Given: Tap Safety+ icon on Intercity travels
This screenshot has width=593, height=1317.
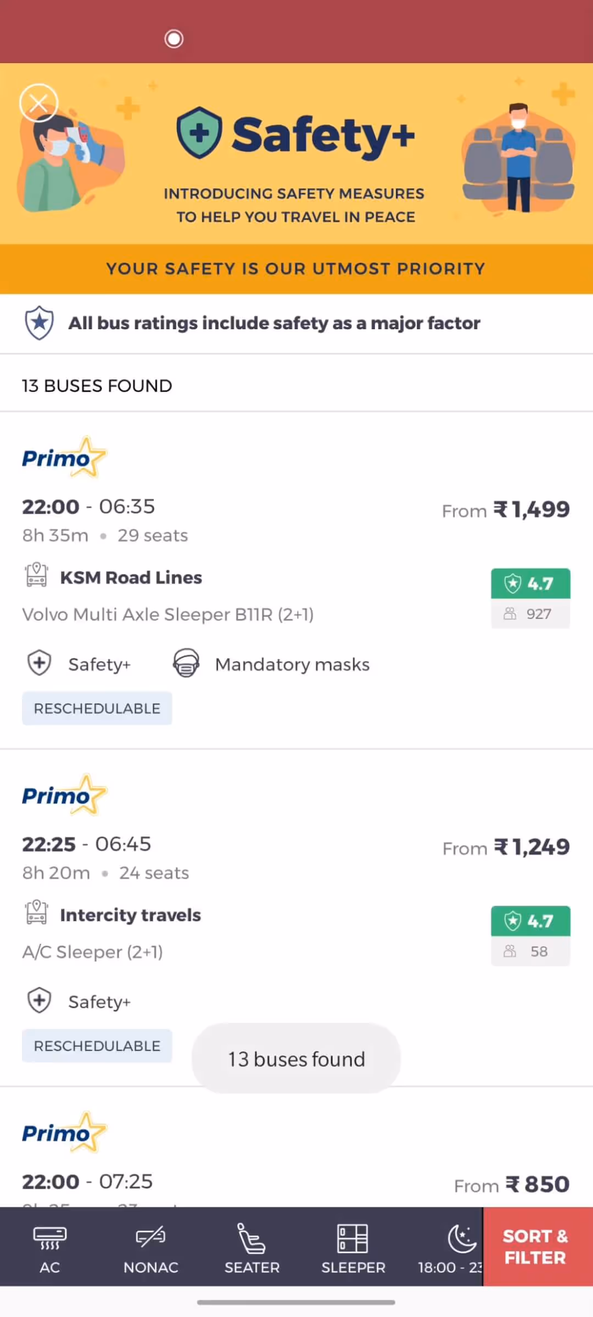Looking at the screenshot, I should point(40,1000).
